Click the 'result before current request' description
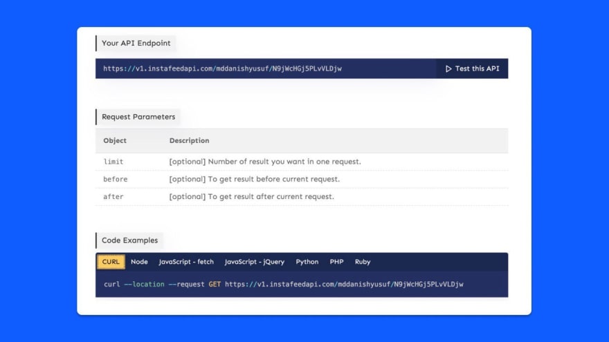This screenshot has height=342, width=609. coord(255,179)
